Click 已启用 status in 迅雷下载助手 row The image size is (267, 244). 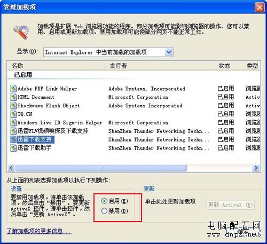(226, 148)
